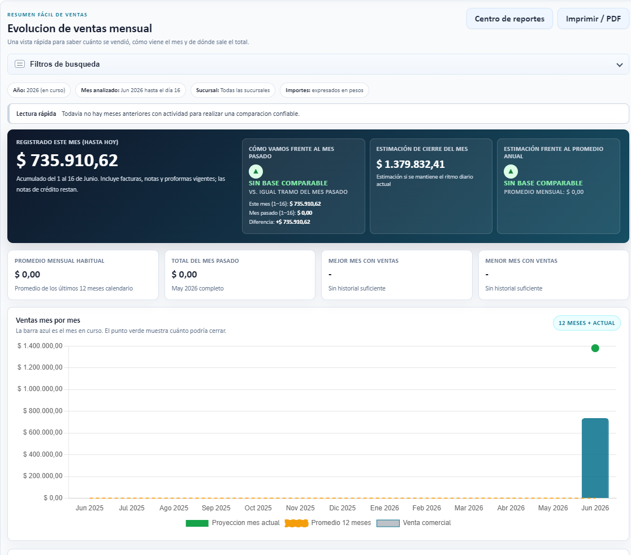Click the green projection dot on the chart
This screenshot has width=631, height=555.
point(595,348)
